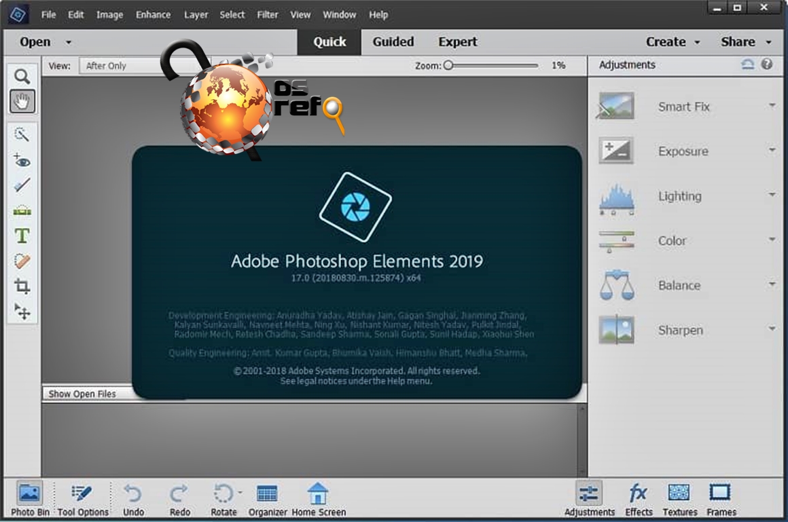The image size is (788, 522).
Task: Show the Adjustments panel from bottom bar
Action: (x=589, y=498)
